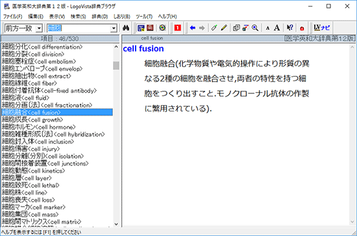
Task: Select 細胞マーカ<cell marker> entry
Action: click(34, 207)
